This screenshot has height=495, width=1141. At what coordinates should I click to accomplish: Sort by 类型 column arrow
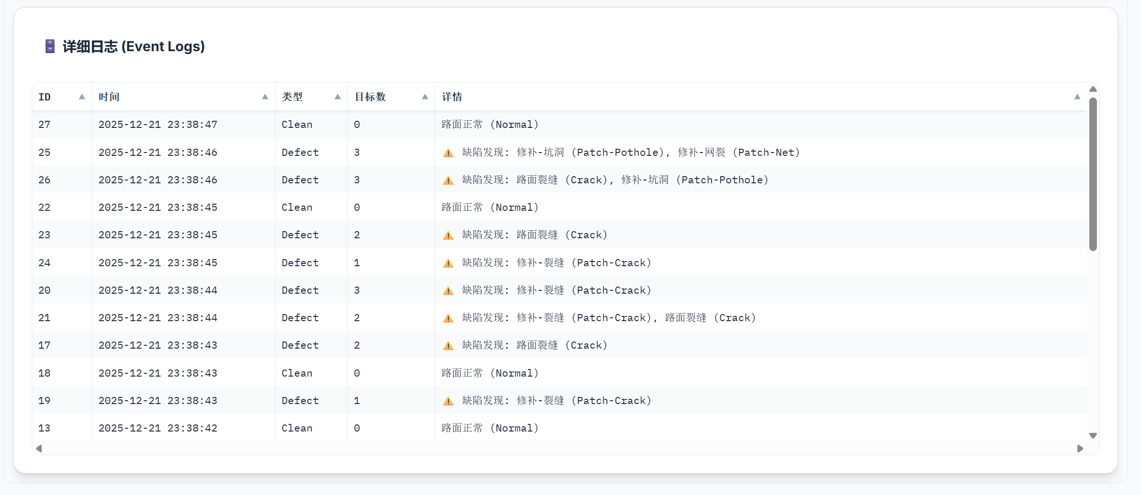(x=338, y=97)
